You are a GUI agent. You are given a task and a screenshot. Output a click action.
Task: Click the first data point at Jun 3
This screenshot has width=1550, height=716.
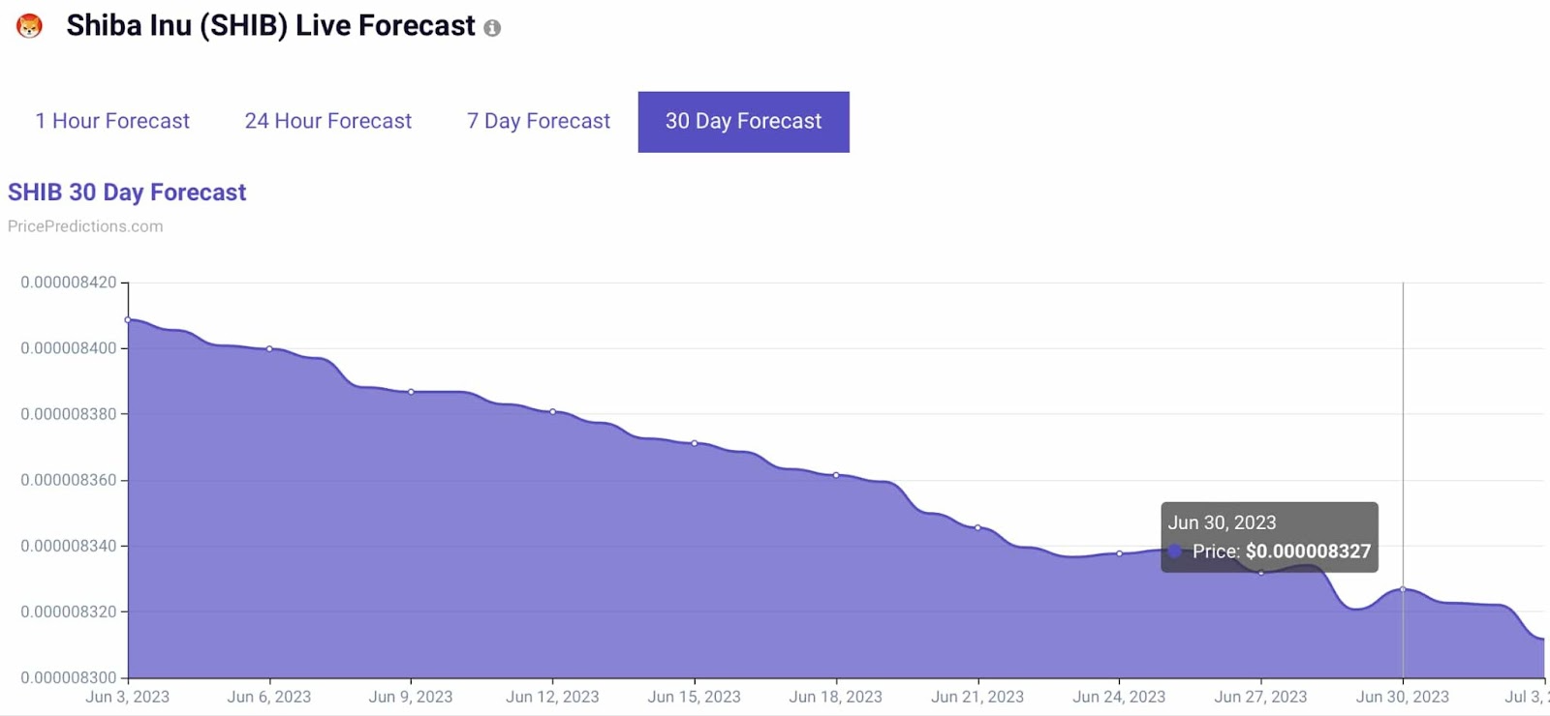click(x=127, y=319)
